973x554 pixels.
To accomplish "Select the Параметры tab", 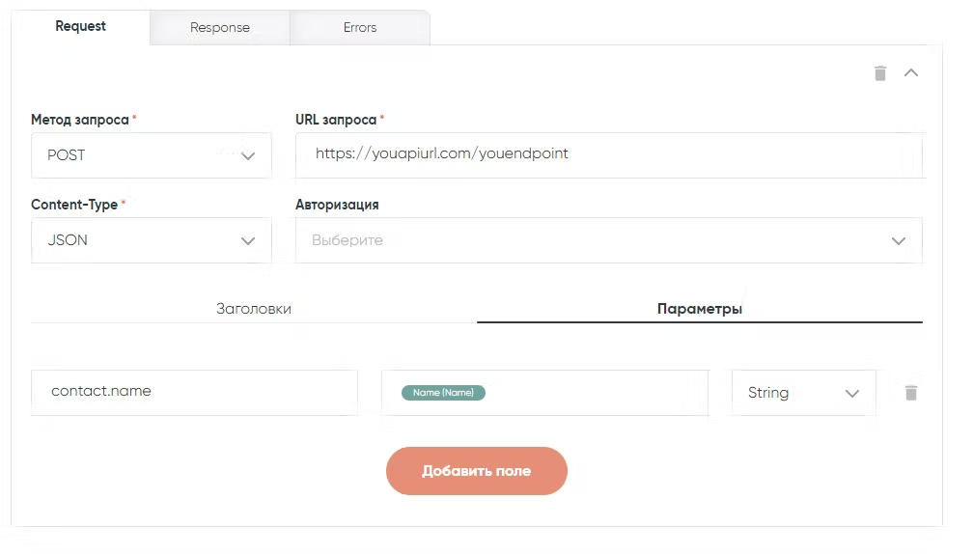I will tap(700, 309).
